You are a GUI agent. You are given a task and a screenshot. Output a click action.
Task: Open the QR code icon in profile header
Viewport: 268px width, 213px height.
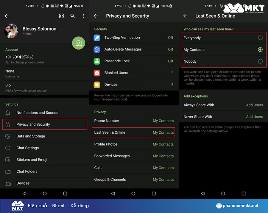[61, 16]
